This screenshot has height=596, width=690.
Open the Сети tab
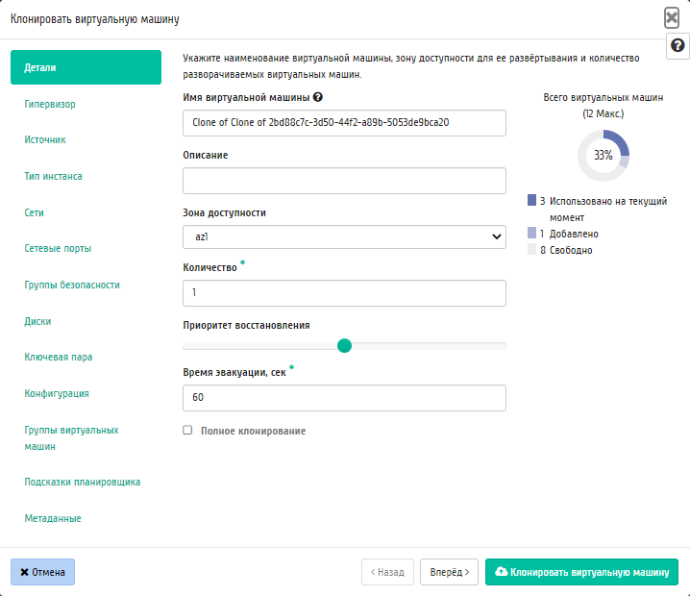(34, 212)
